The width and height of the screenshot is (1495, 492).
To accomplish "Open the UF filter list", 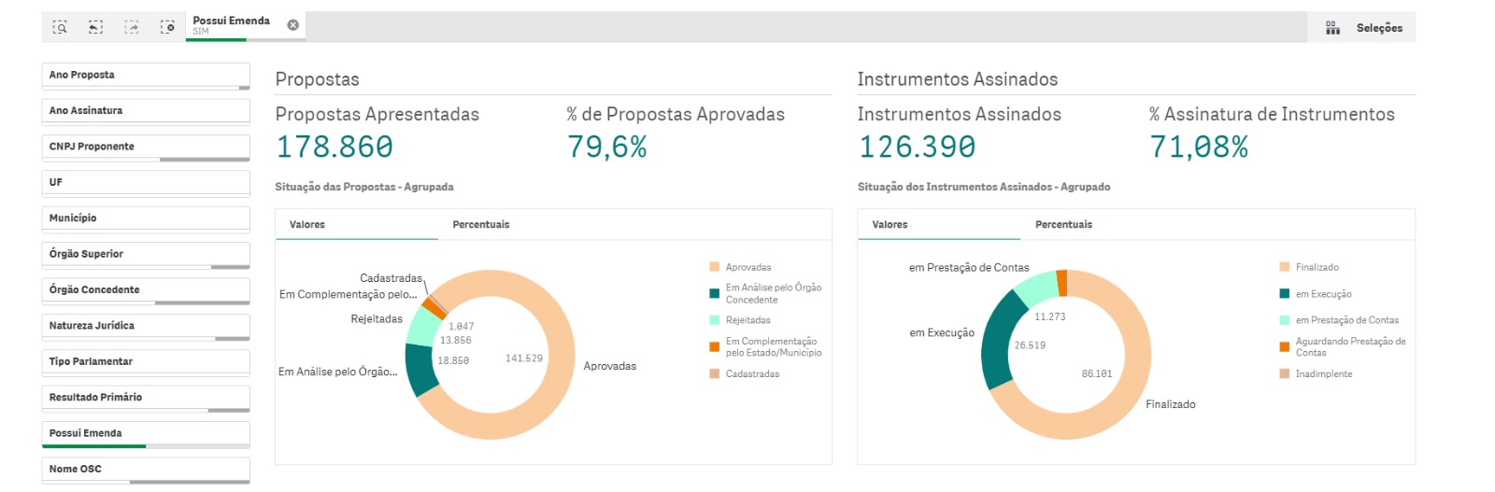I will point(145,182).
